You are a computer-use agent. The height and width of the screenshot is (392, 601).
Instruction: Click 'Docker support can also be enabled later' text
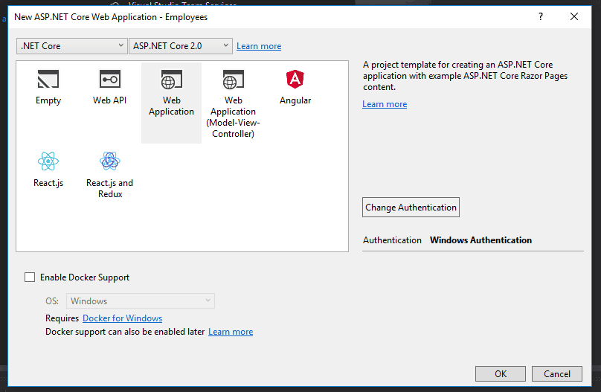[125, 332]
